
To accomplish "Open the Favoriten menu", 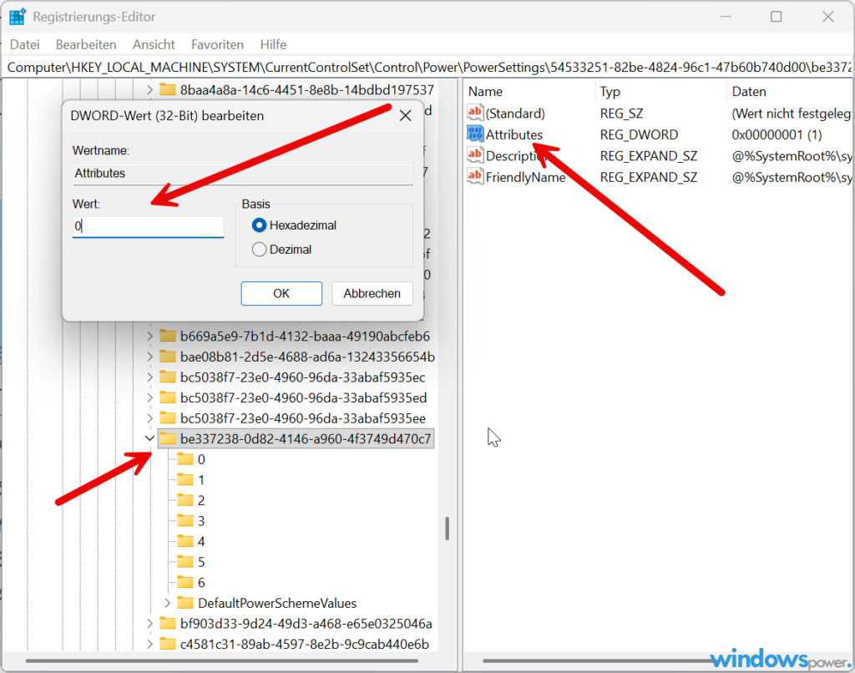I will [217, 44].
